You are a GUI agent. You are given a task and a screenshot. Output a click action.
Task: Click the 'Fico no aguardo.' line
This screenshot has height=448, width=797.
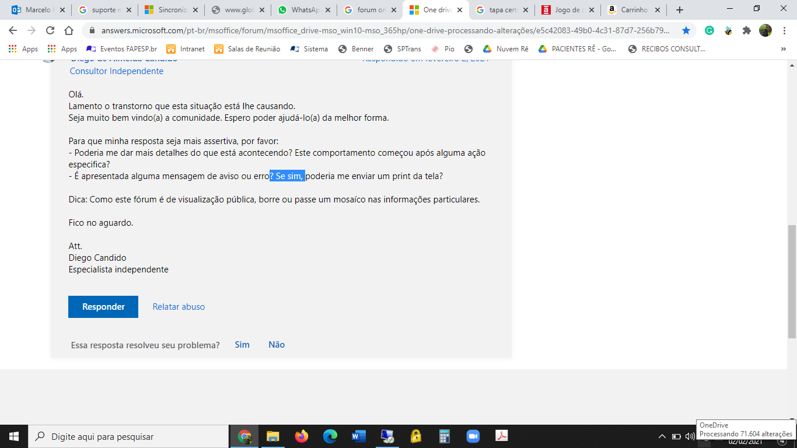(x=101, y=223)
